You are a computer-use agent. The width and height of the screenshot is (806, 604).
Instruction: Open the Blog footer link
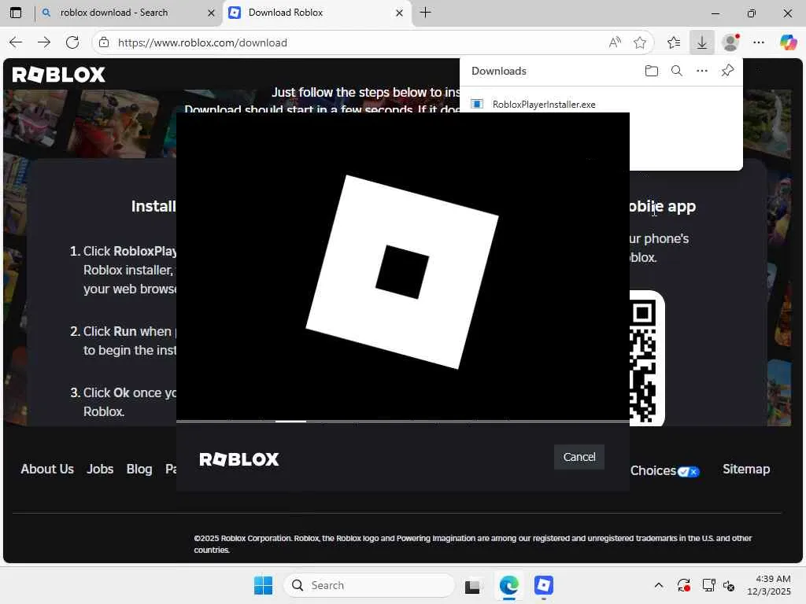[x=139, y=469]
